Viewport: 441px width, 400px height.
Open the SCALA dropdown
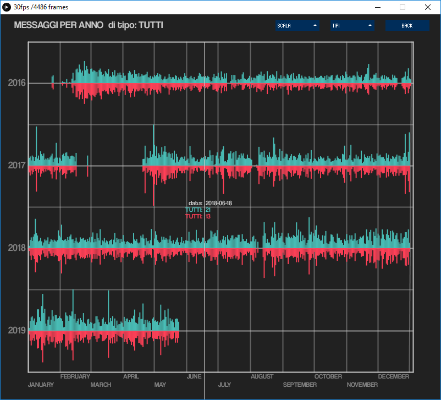[297, 25]
